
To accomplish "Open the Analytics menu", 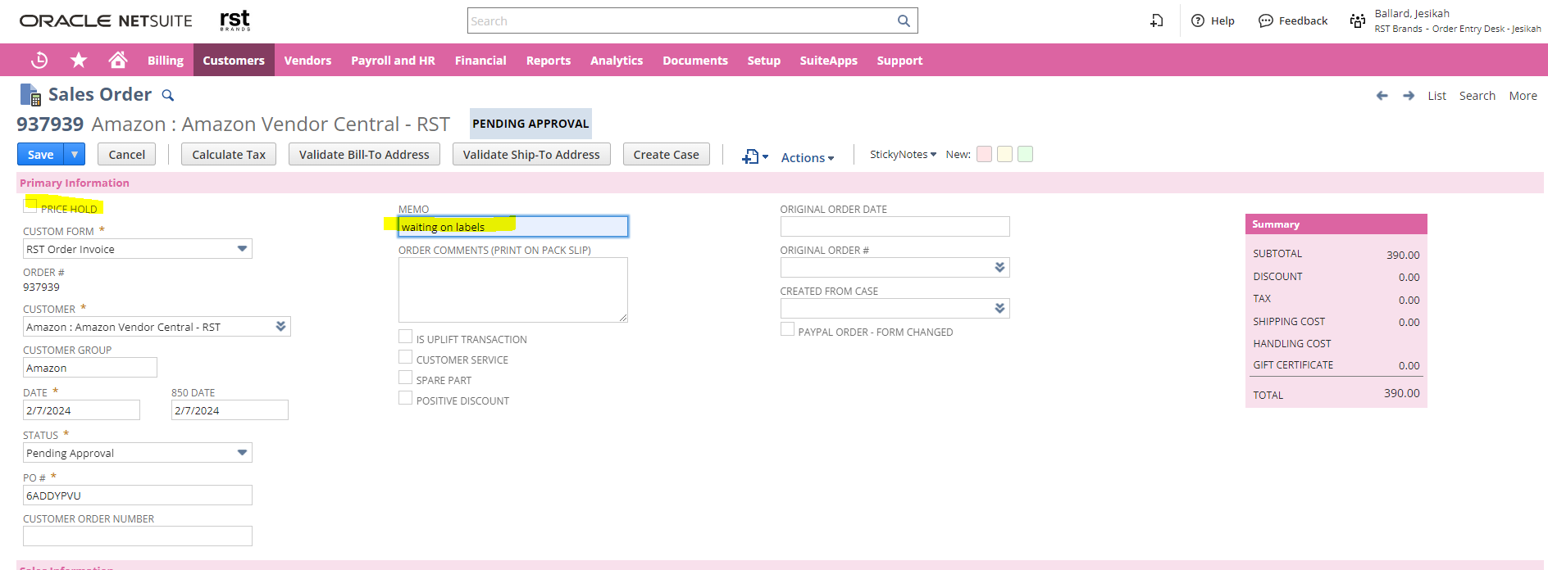I will (617, 60).
